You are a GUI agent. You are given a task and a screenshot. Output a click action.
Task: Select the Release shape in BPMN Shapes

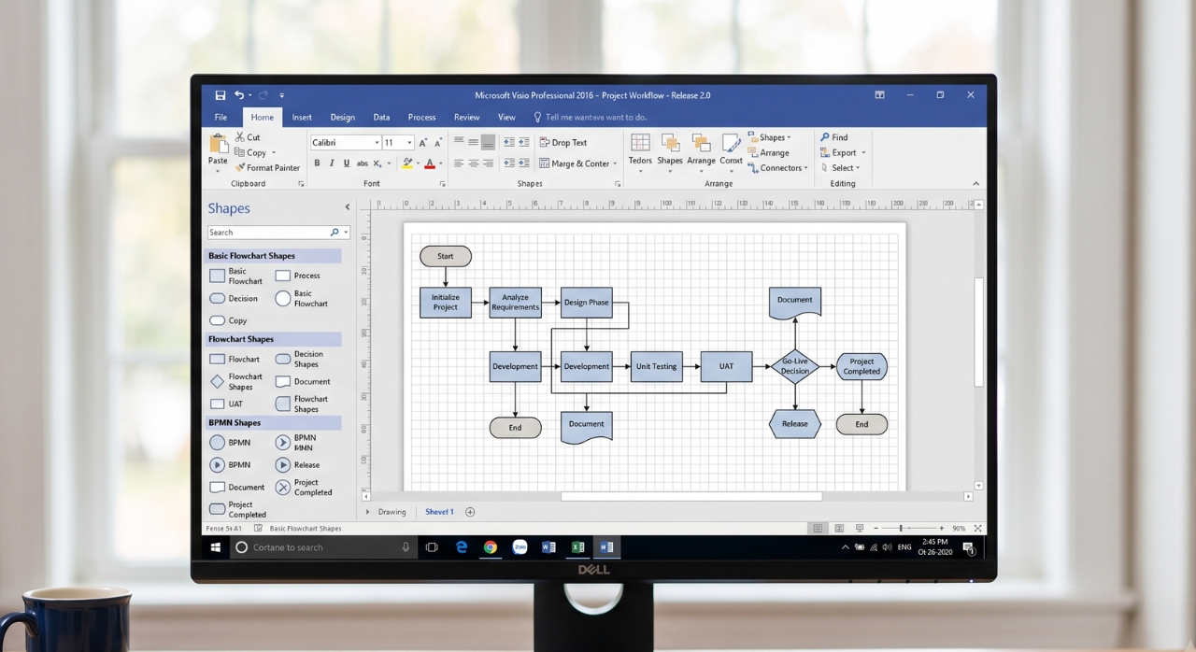297,465
